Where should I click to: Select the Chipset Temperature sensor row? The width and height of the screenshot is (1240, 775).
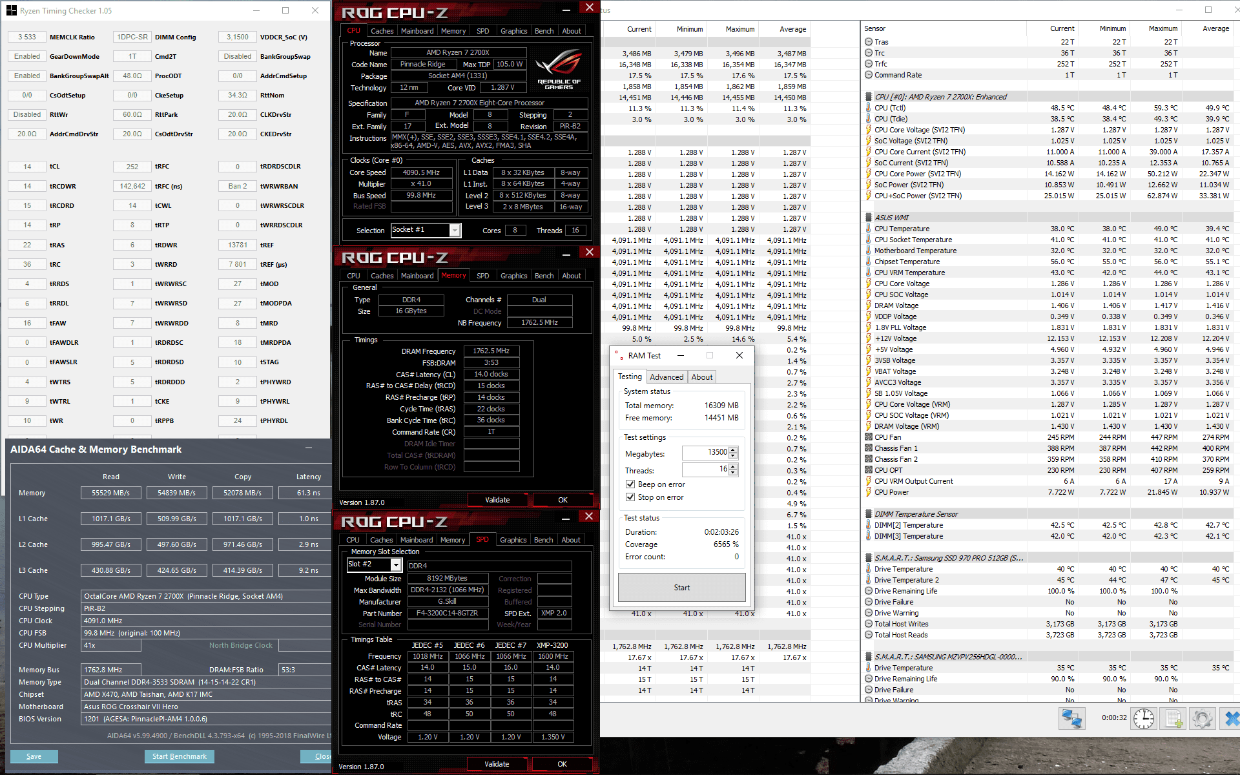[1048, 262]
